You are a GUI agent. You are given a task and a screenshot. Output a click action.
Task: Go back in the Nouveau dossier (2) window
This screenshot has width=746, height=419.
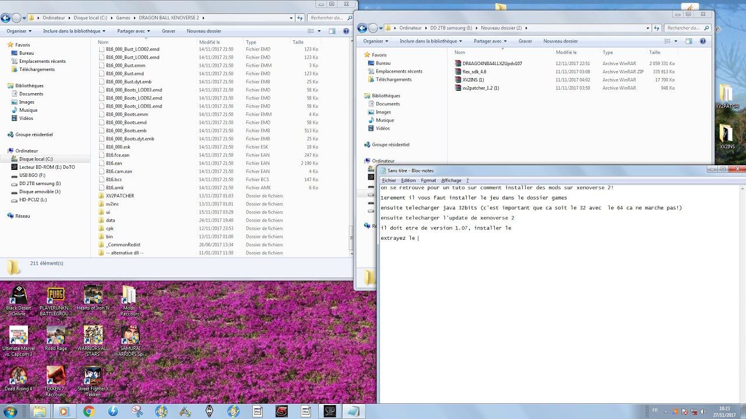[x=363, y=28]
